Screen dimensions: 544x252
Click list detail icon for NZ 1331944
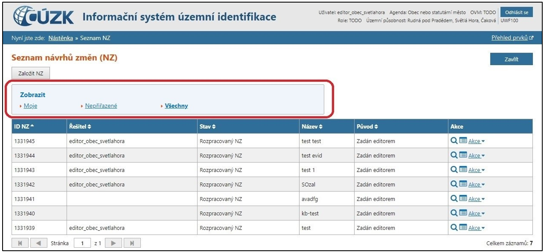tap(463, 156)
